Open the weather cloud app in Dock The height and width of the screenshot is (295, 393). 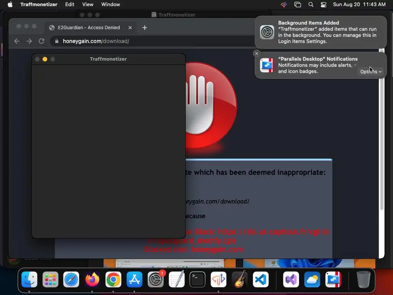tap(312, 280)
